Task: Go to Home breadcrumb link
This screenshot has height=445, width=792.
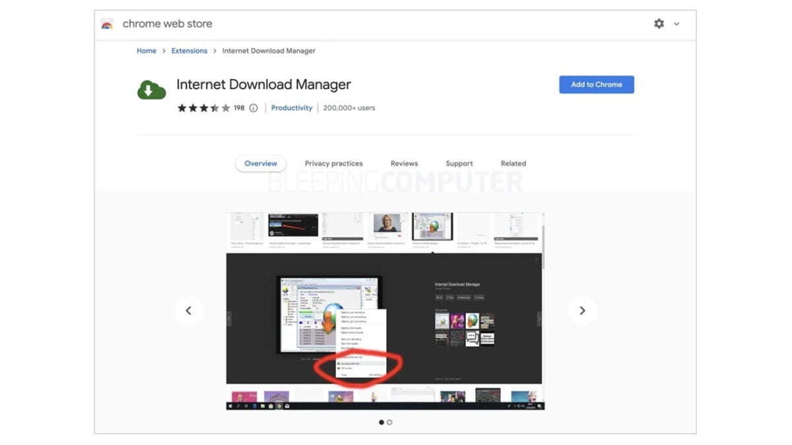Action: point(147,51)
